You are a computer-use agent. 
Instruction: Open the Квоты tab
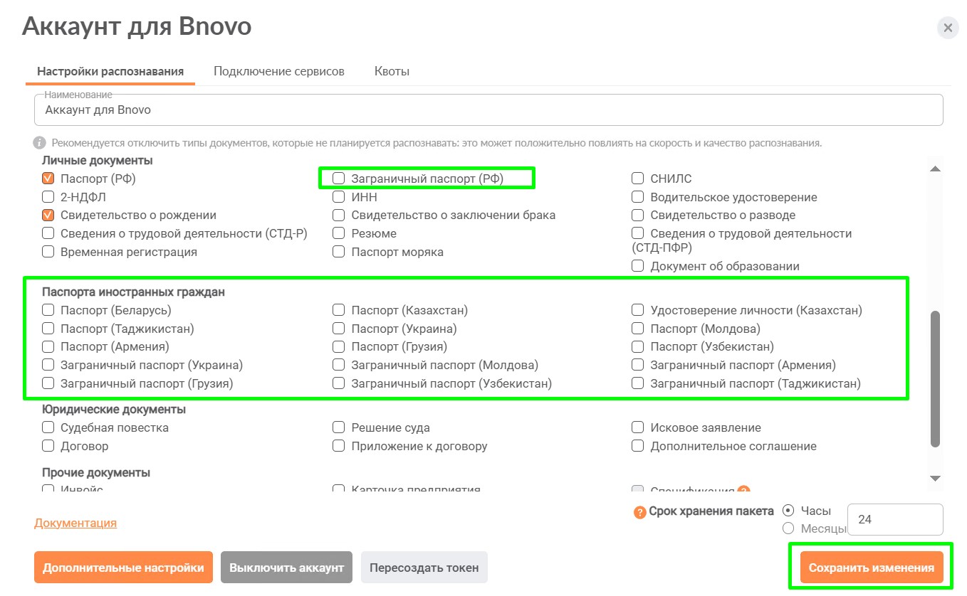[392, 71]
